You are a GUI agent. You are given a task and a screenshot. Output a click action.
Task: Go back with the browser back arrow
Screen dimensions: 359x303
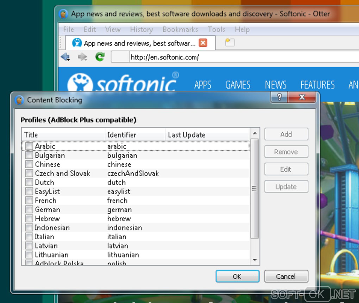coord(65,57)
